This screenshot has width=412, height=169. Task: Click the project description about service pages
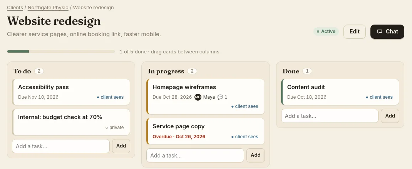click(x=84, y=34)
